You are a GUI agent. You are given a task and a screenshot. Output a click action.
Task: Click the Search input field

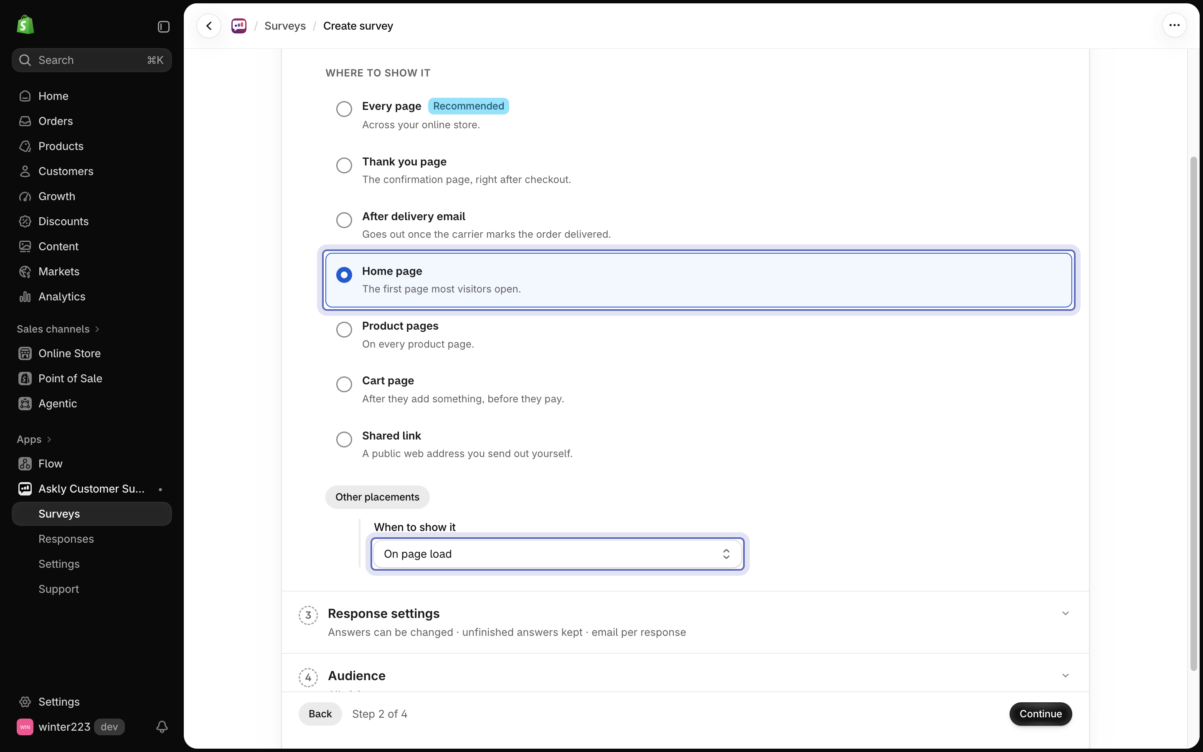pyautogui.click(x=91, y=60)
